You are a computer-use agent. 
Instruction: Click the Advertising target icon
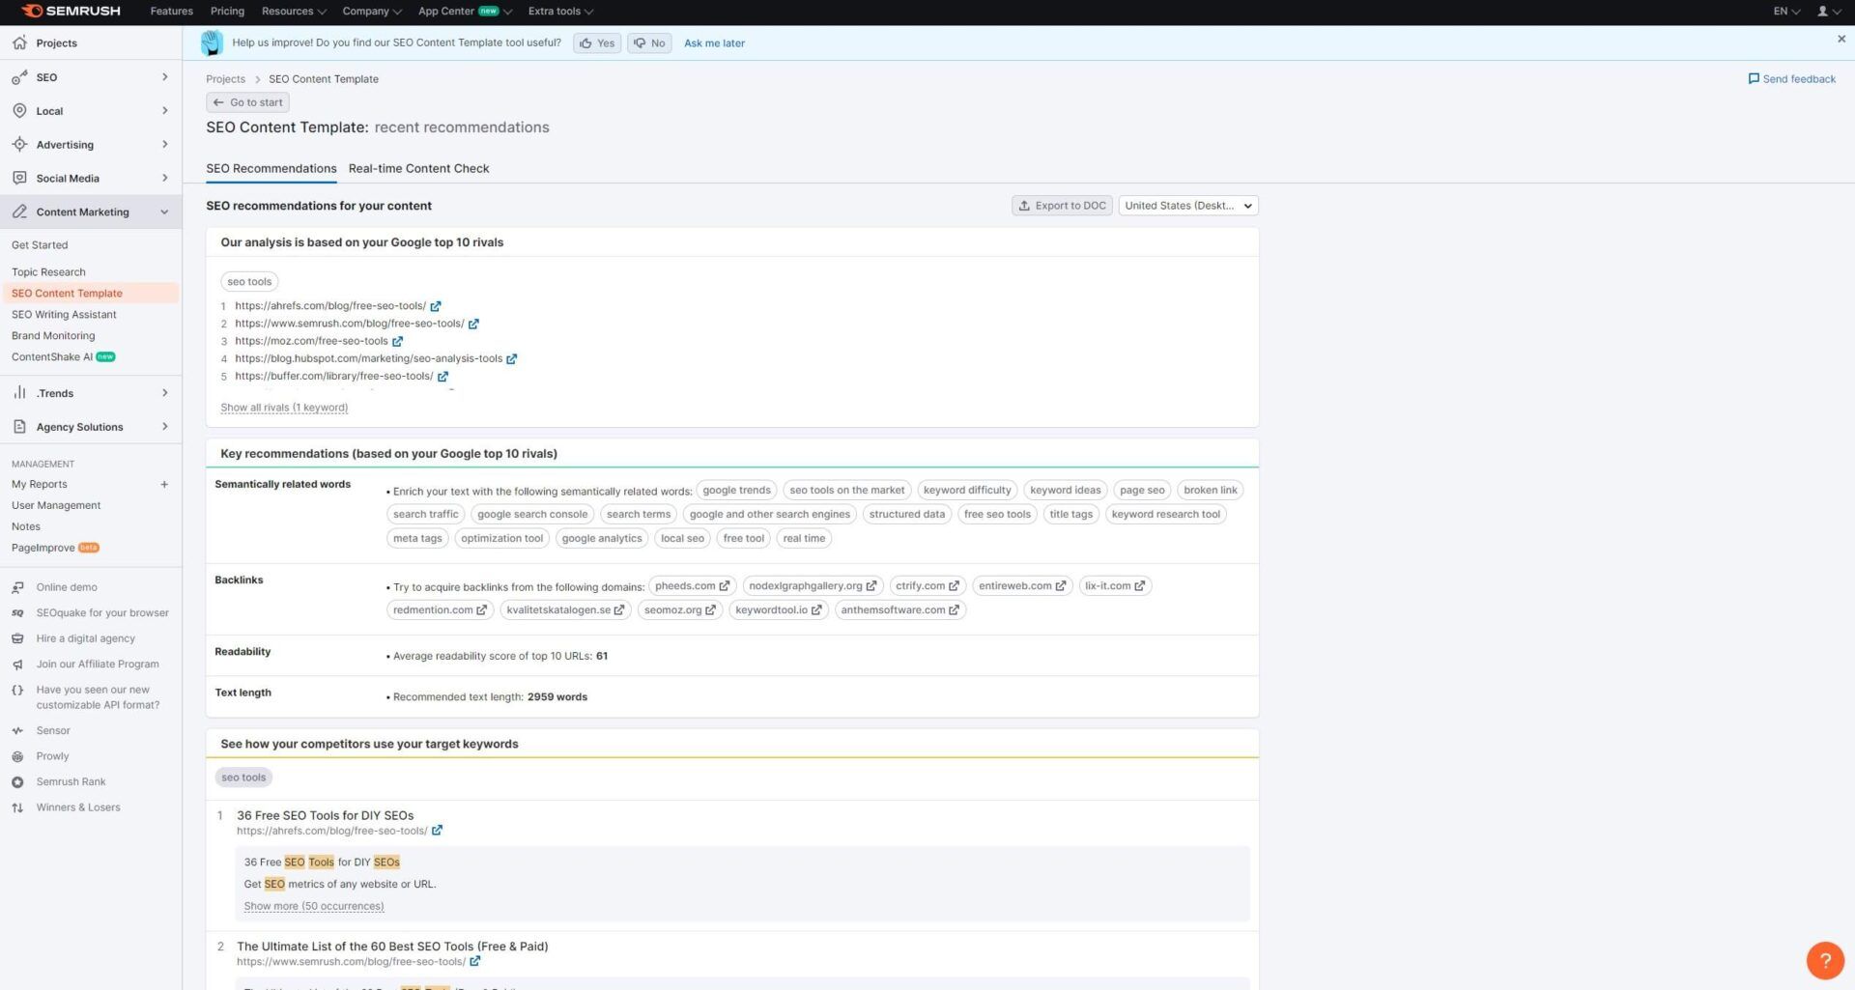pyautogui.click(x=19, y=145)
